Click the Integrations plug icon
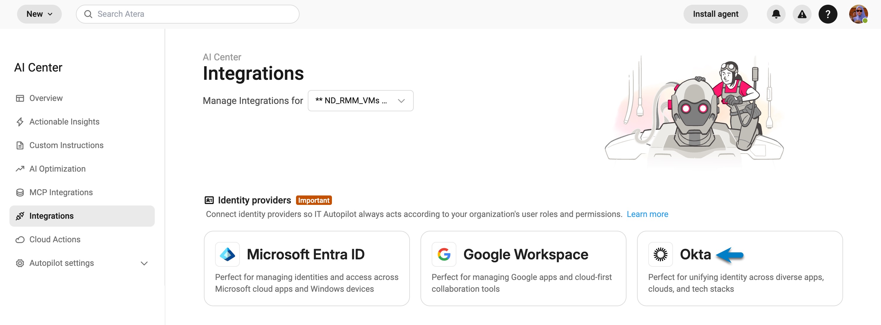 pos(20,216)
